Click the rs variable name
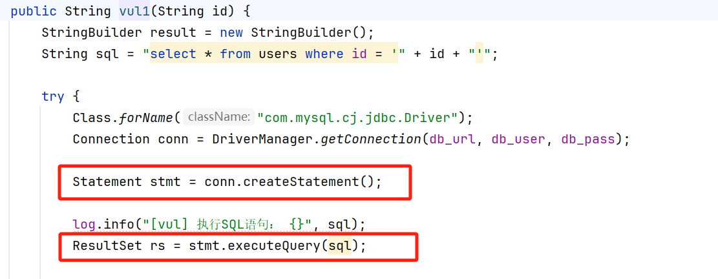The height and width of the screenshot is (279, 718). point(158,246)
